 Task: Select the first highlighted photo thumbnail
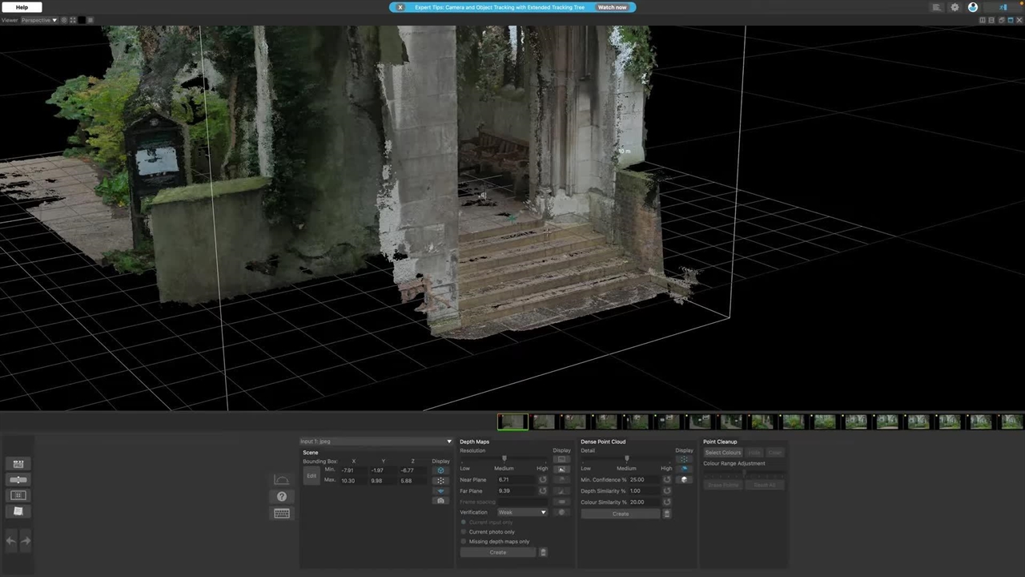click(x=512, y=422)
